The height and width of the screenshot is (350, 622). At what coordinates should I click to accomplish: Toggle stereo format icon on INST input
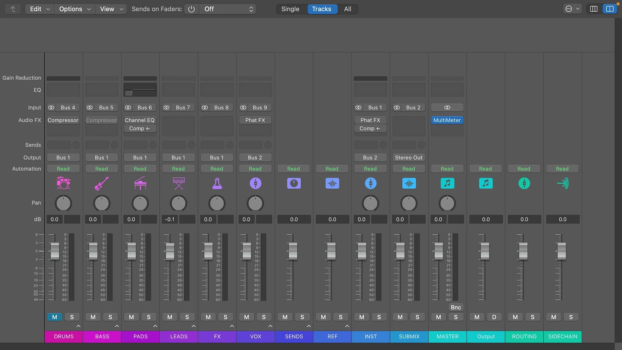tap(358, 108)
